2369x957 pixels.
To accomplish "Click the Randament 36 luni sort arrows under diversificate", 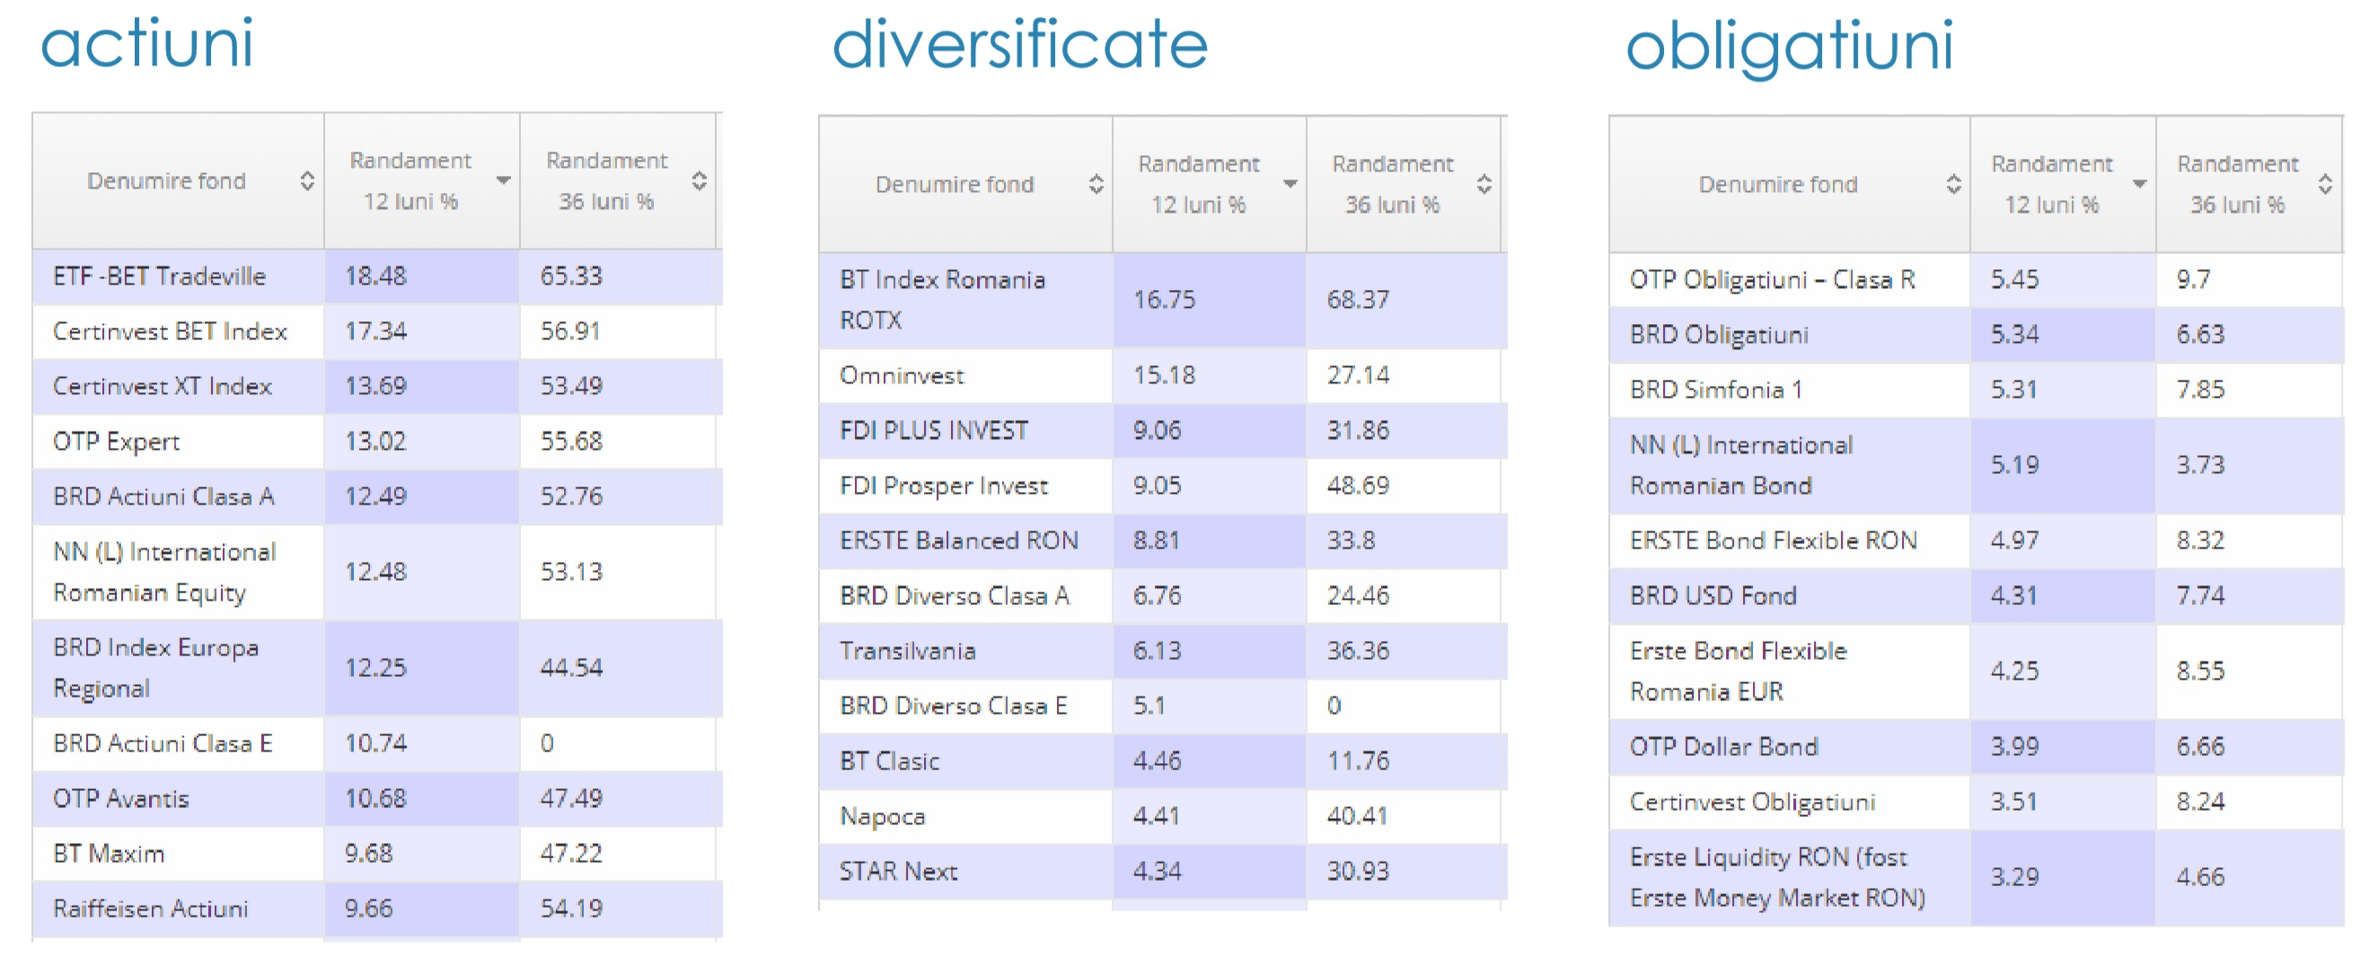I will click(x=1484, y=184).
